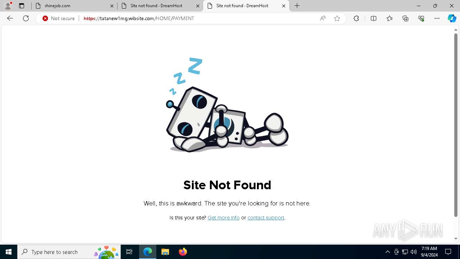Refresh the current page

[x=26, y=18]
